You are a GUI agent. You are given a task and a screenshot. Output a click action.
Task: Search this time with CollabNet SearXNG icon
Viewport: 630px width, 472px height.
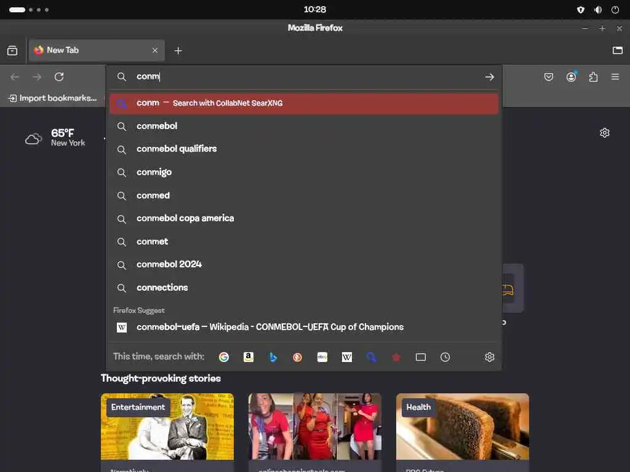[x=371, y=357]
